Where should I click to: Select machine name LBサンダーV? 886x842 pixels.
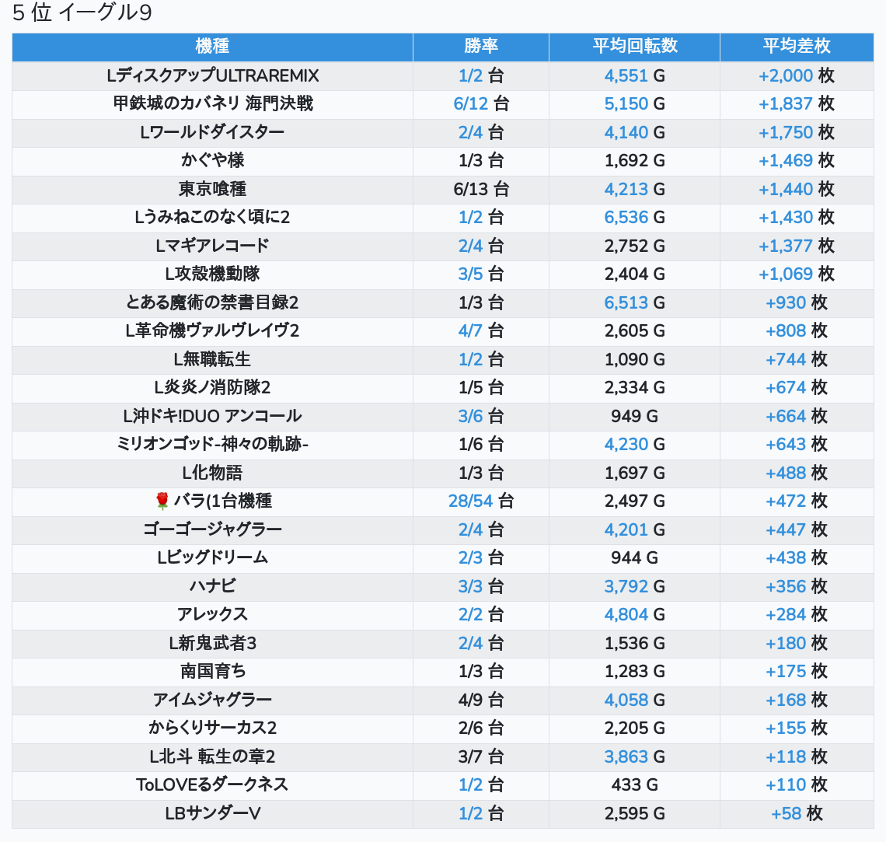[x=212, y=813]
